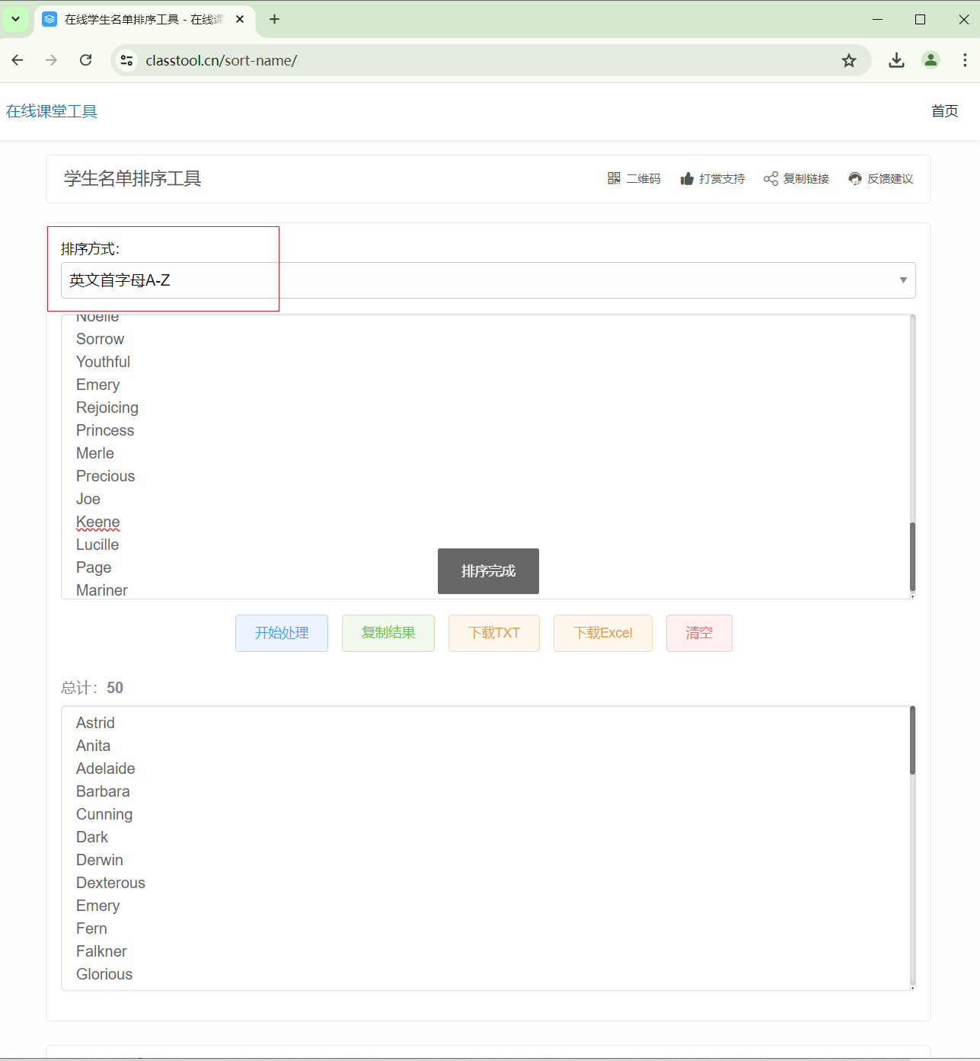The height and width of the screenshot is (1061, 980).
Task: Open the 排序方式 dropdown 英文首字母A-Z
Action: pyautogui.click(x=488, y=280)
